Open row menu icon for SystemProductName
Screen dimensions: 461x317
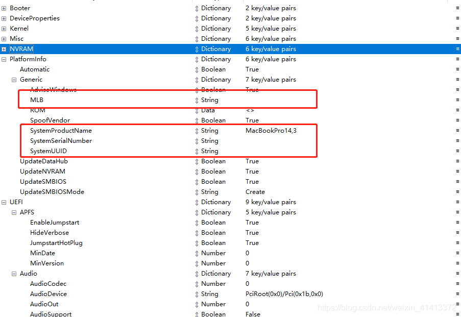457,130
